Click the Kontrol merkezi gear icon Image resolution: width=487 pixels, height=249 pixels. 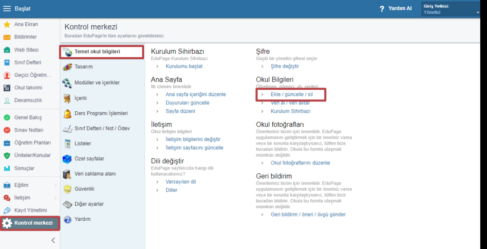click(x=7, y=223)
